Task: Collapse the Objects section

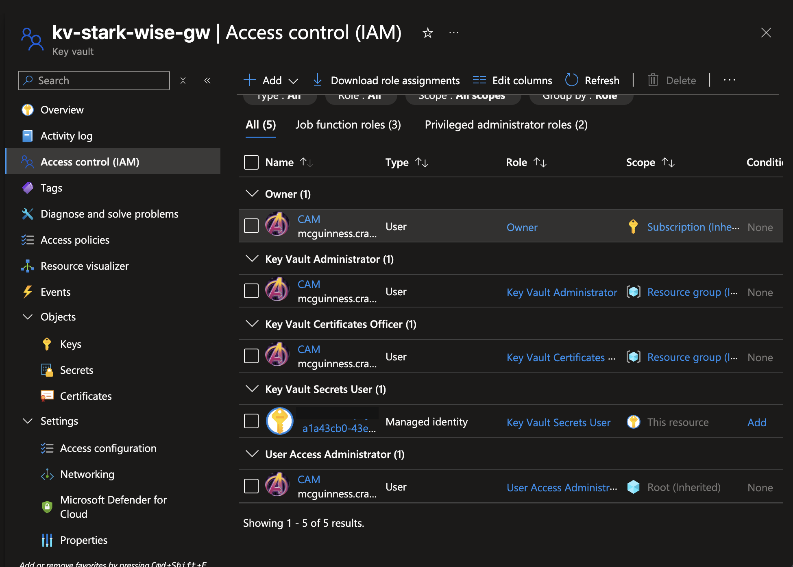Action: 28,317
